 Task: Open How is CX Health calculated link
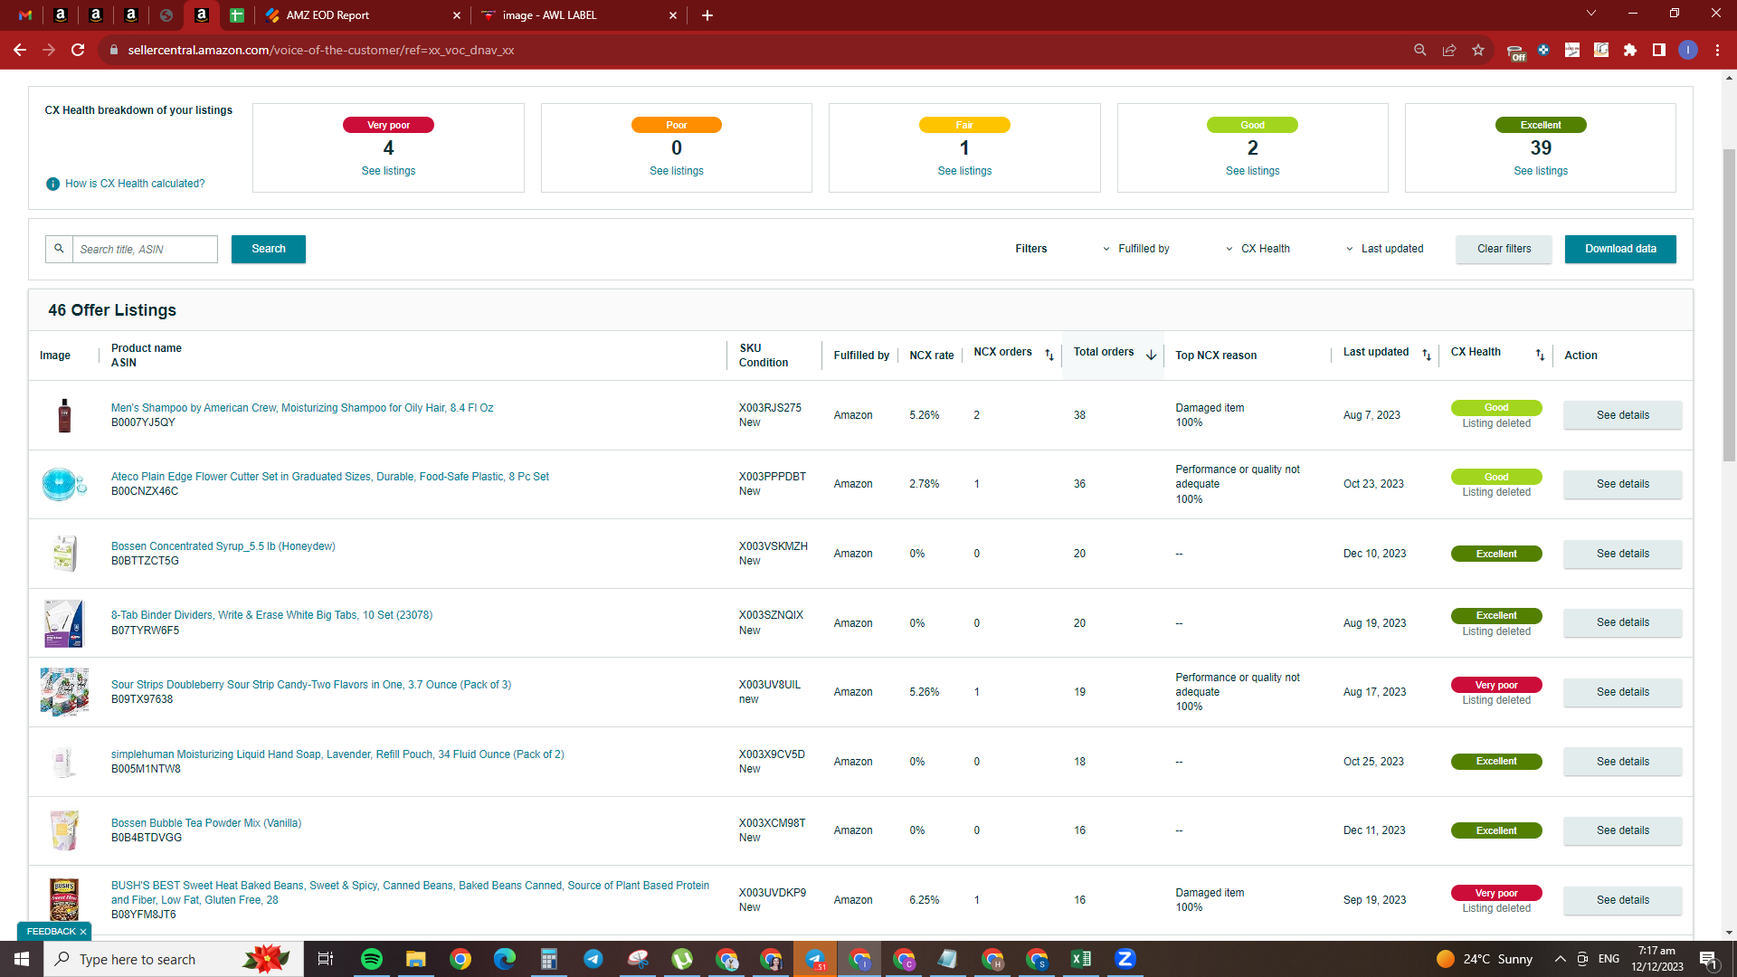(135, 184)
